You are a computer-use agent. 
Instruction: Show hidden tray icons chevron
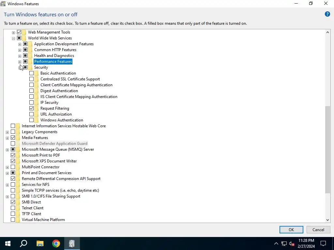click(x=276, y=243)
